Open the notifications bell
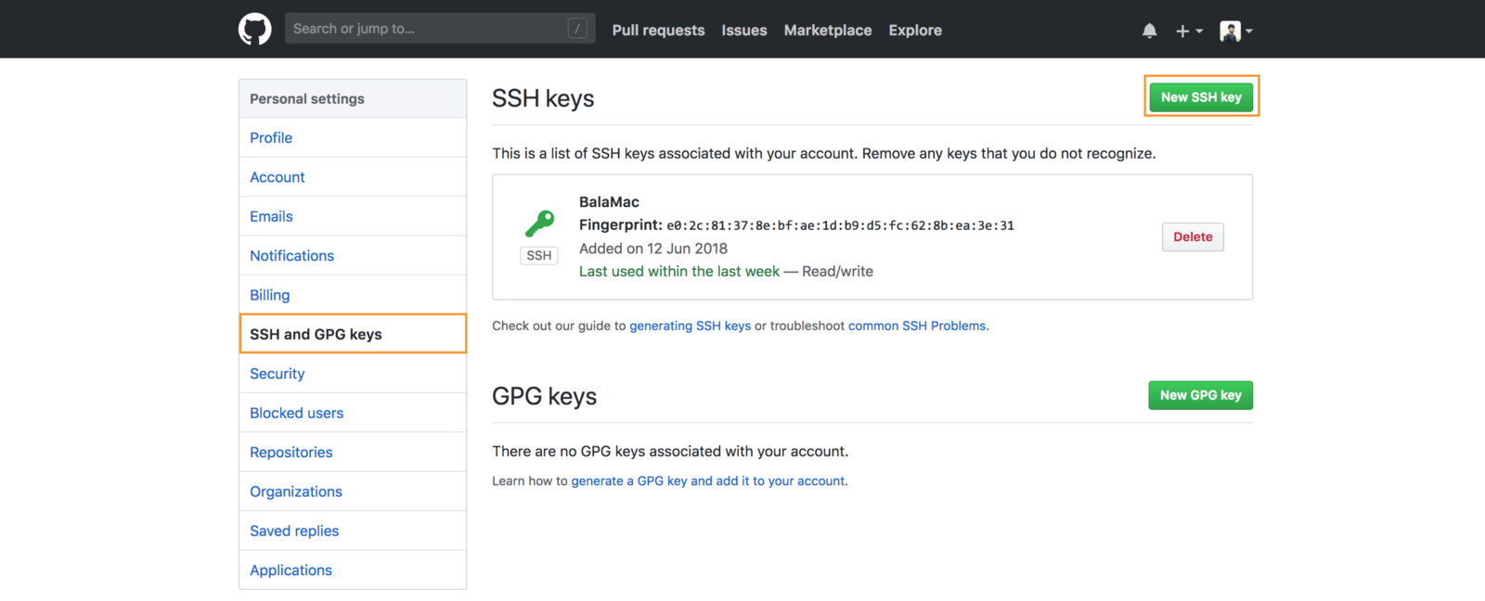 point(1149,31)
